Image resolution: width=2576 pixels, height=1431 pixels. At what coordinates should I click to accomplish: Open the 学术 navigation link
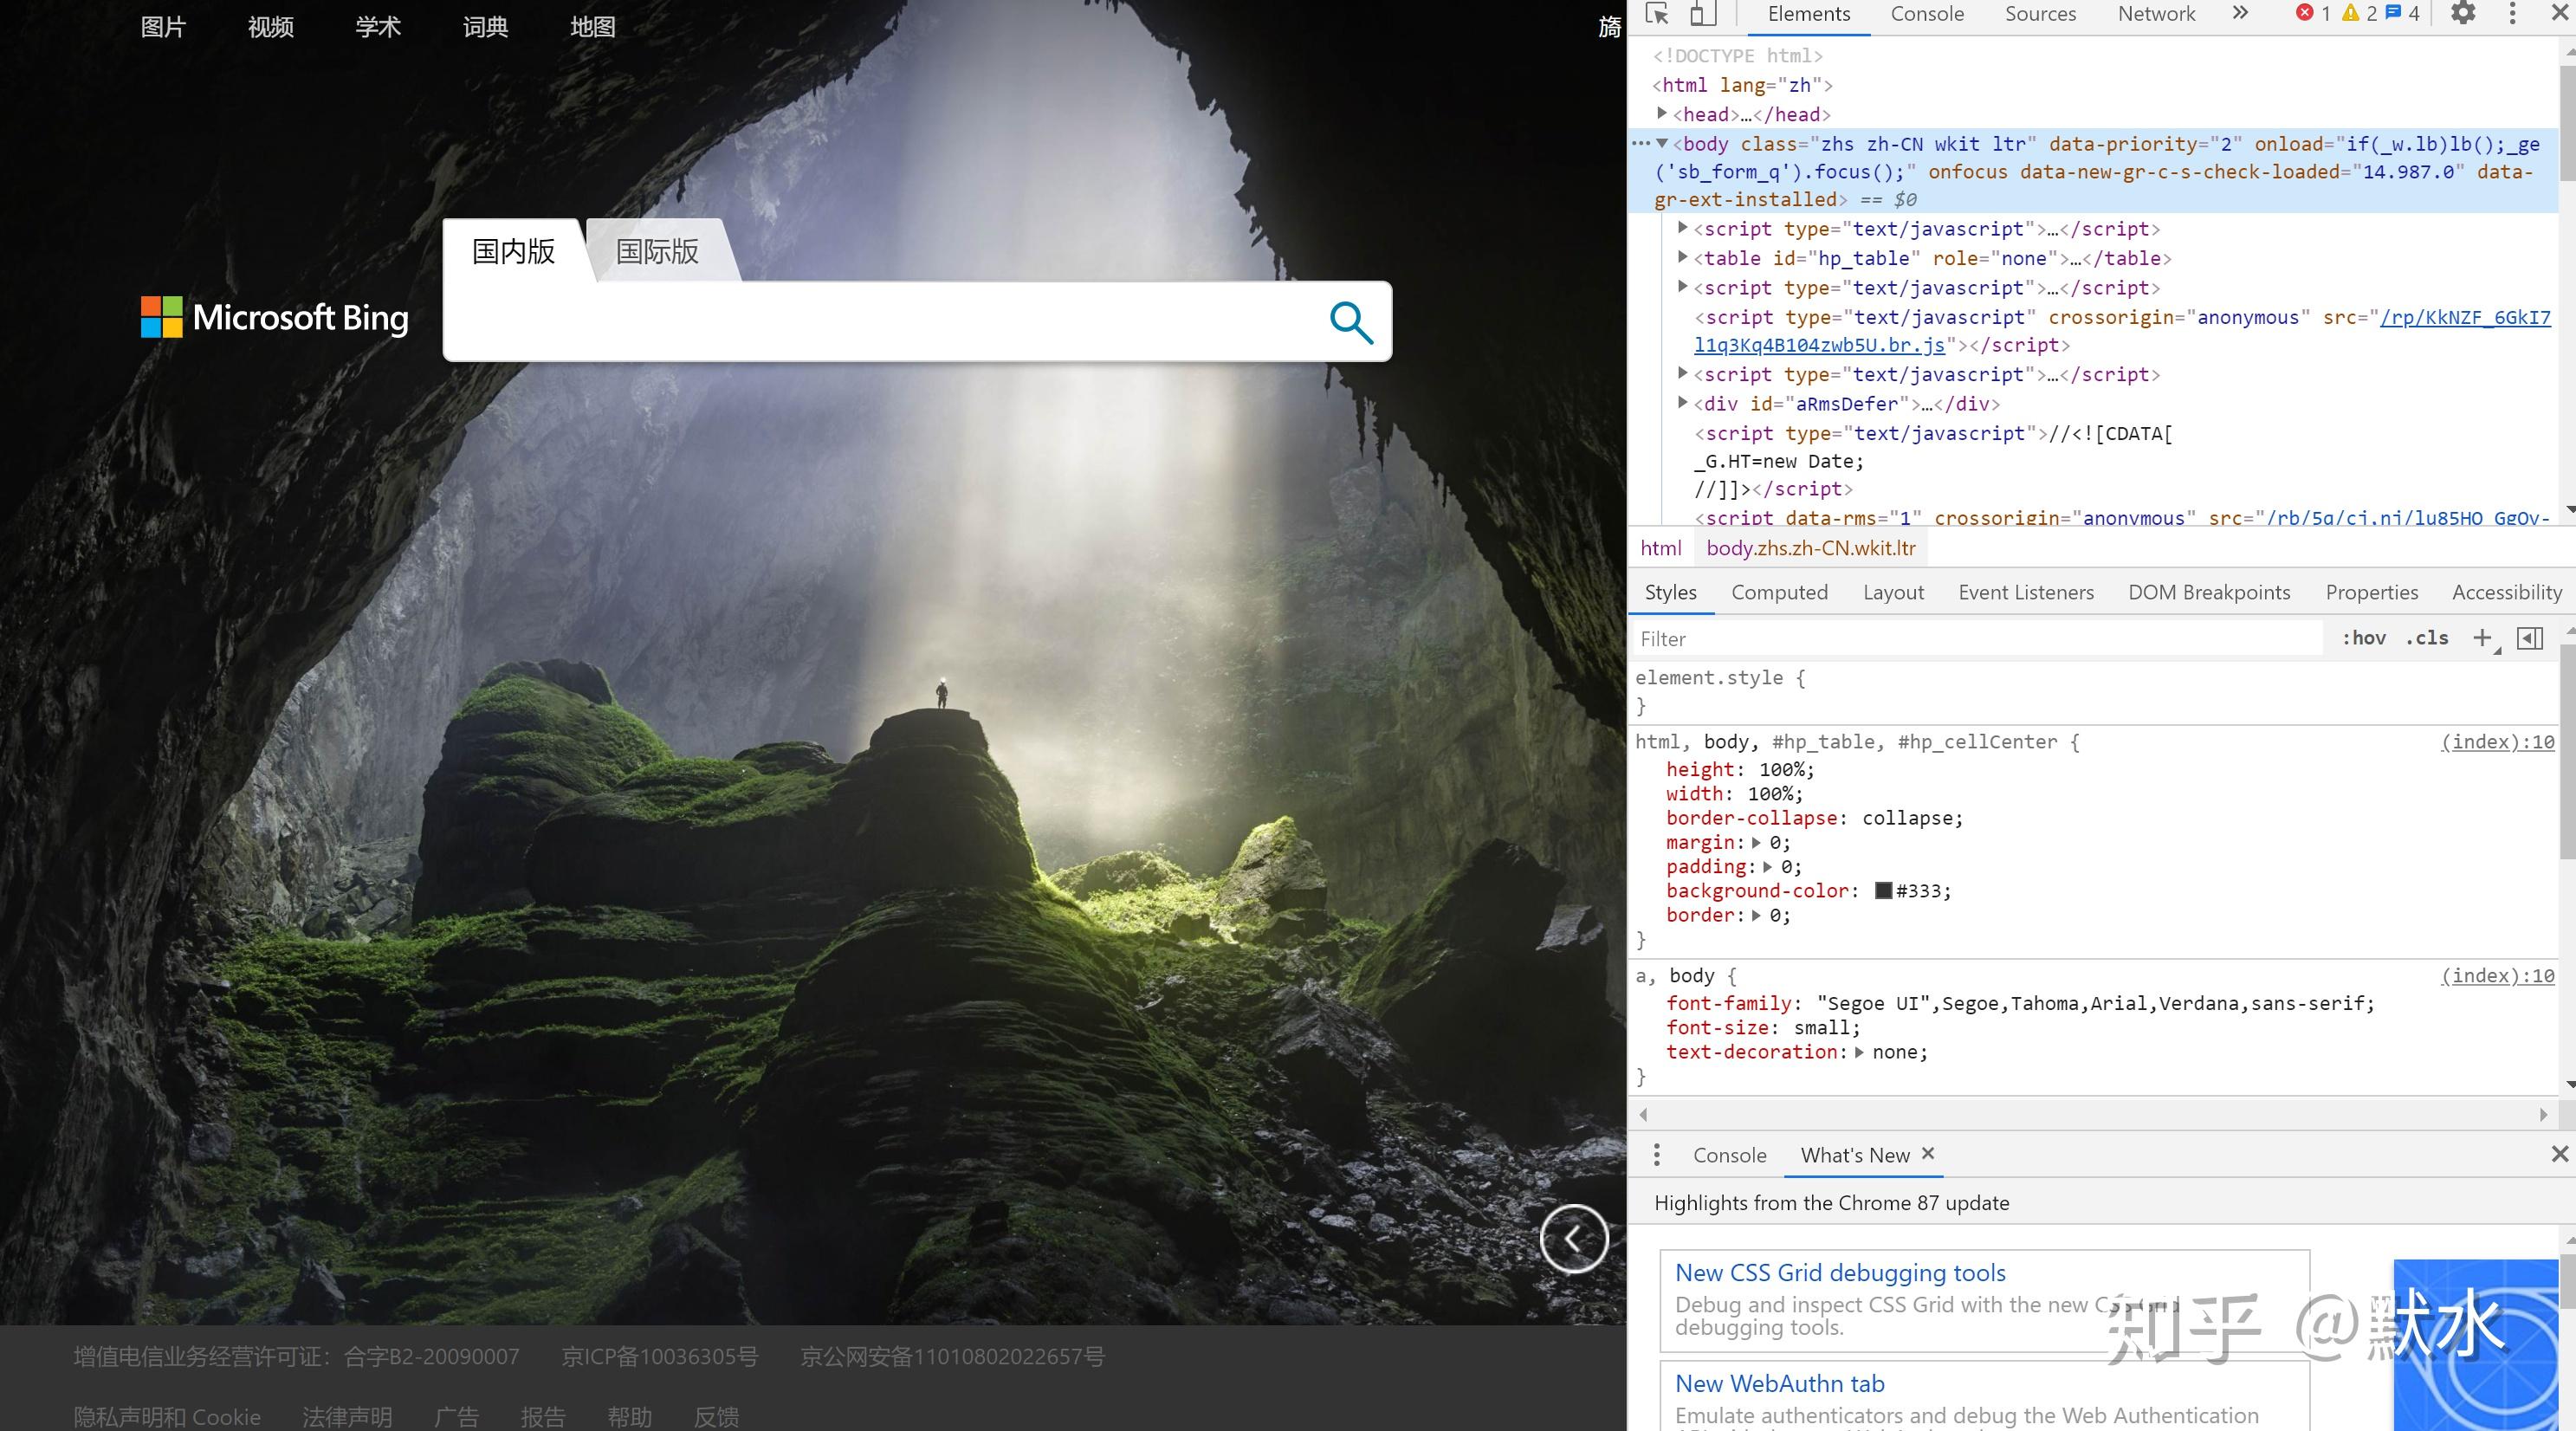pos(378,27)
